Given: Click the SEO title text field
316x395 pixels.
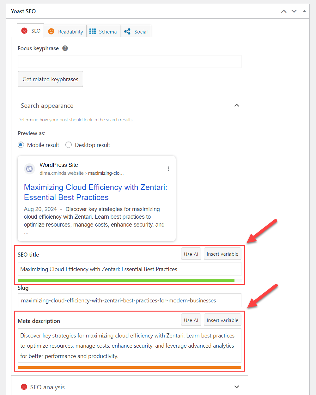Looking at the screenshot, I should 130,269.
